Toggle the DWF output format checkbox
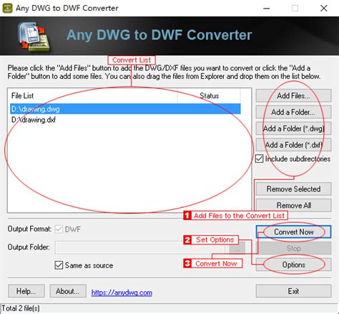The image size is (339, 314). pyautogui.click(x=59, y=229)
